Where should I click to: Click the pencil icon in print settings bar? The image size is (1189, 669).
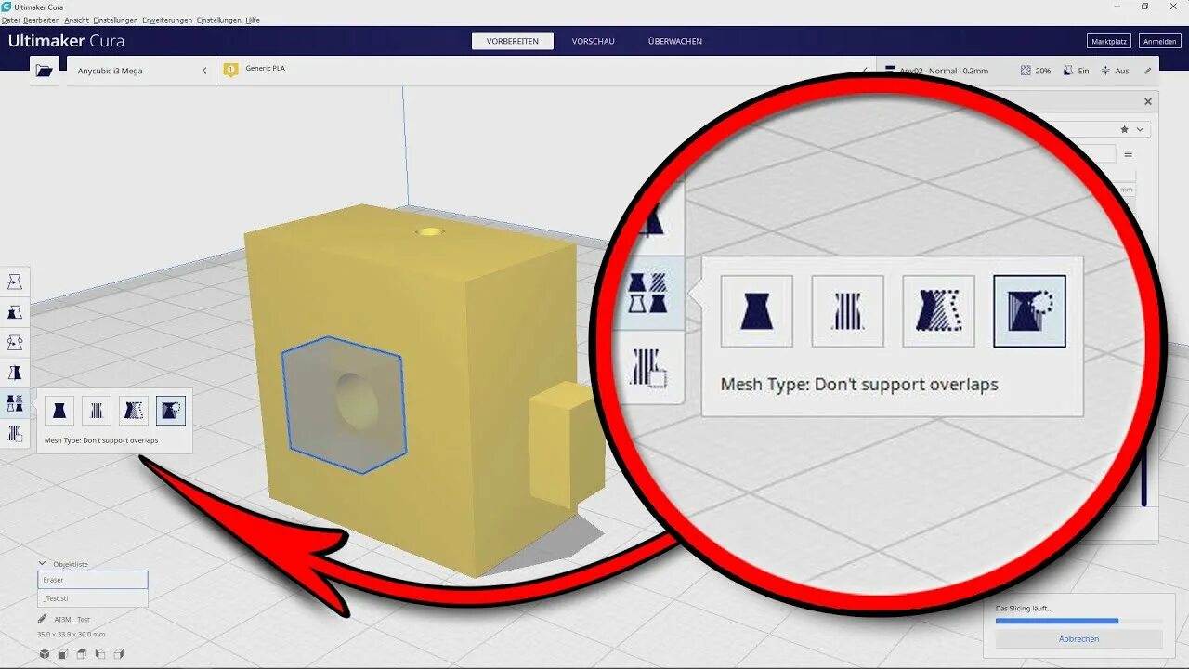tap(1148, 71)
